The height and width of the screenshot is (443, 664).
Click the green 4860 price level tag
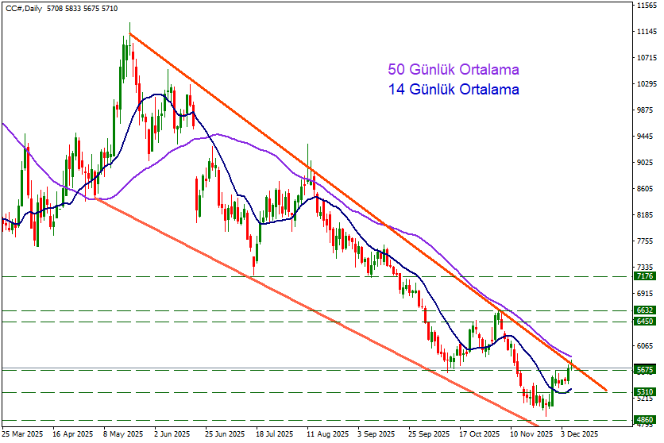(x=645, y=420)
